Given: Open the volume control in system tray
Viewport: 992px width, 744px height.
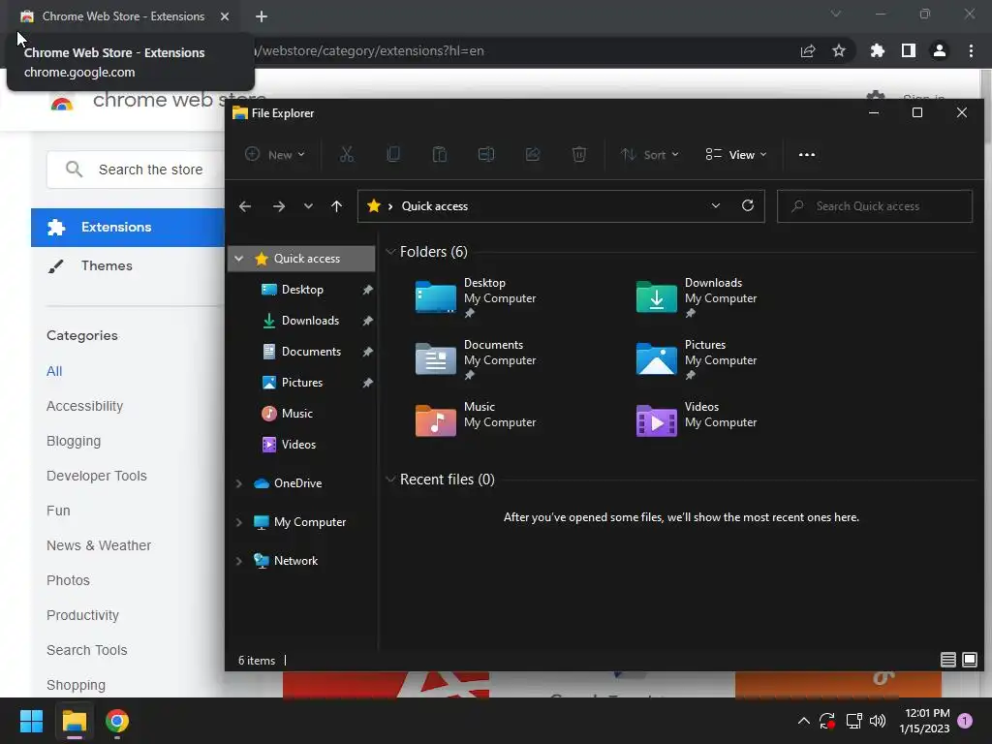Looking at the screenshot, I should tap(878, 721).
